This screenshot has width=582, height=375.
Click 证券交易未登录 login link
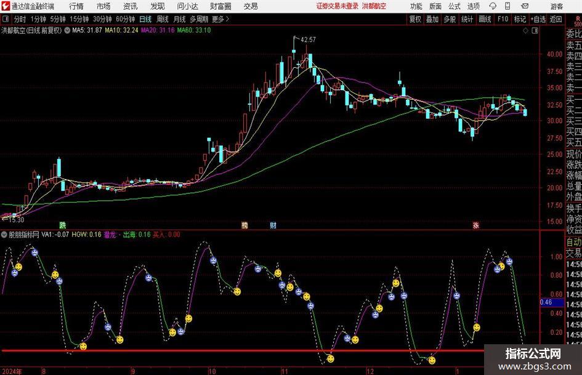point(337,6)
